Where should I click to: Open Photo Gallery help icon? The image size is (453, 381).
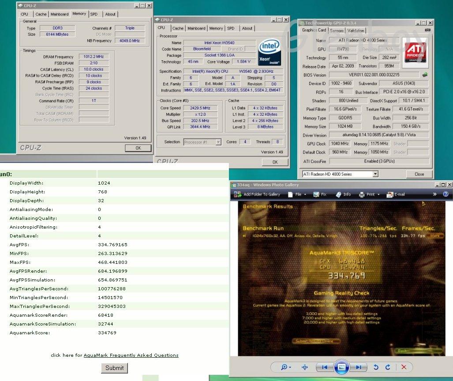[x=446, y=194]
